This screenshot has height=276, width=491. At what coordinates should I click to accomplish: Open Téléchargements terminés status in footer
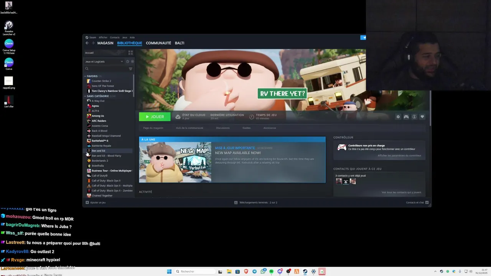click(255, 202)
